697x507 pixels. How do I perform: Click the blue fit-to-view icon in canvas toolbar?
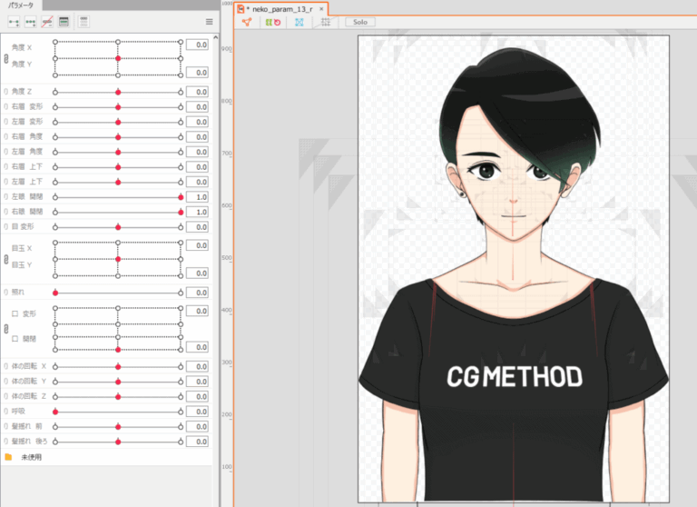(x=298, y=21)
